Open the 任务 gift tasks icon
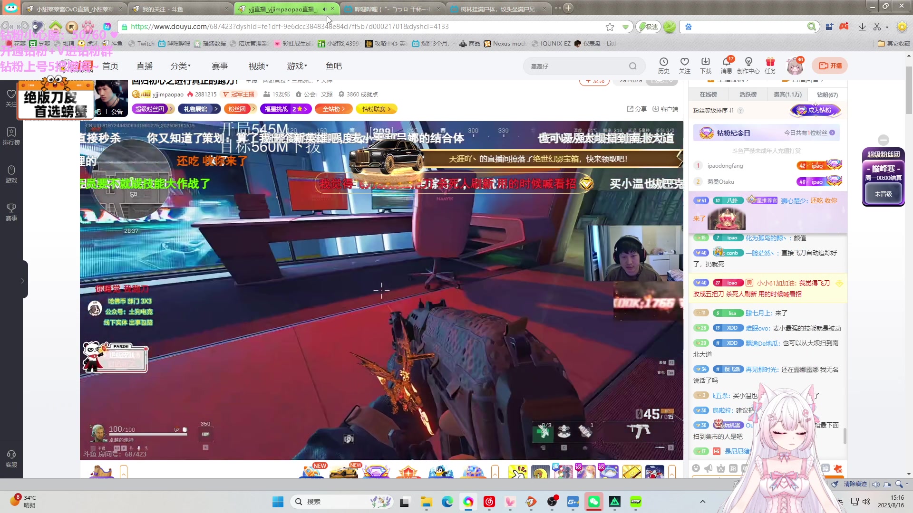This screenshot has height=513, width=913. point(770,66)
